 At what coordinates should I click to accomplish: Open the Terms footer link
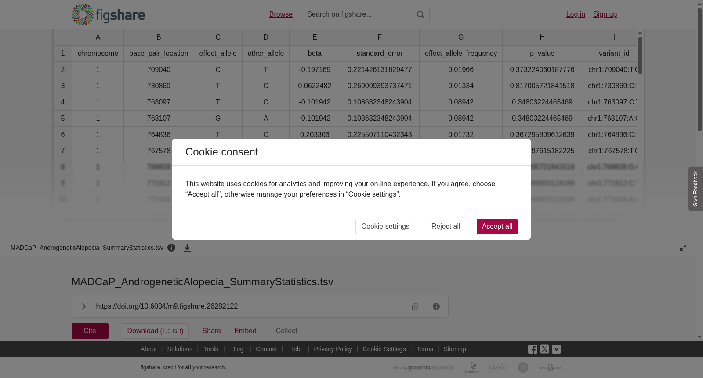424,349
